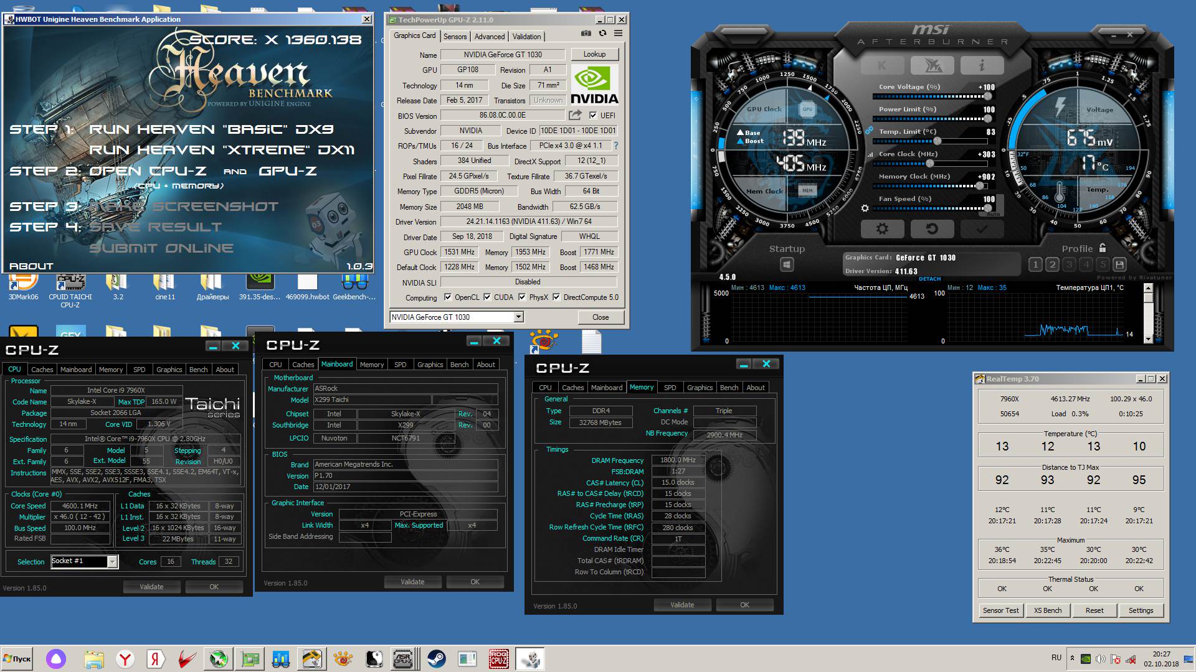Toggle the Afterburner profile lock
Image resolution: width=1196 pixels, height=672 pixels.
click(1103, 248)
